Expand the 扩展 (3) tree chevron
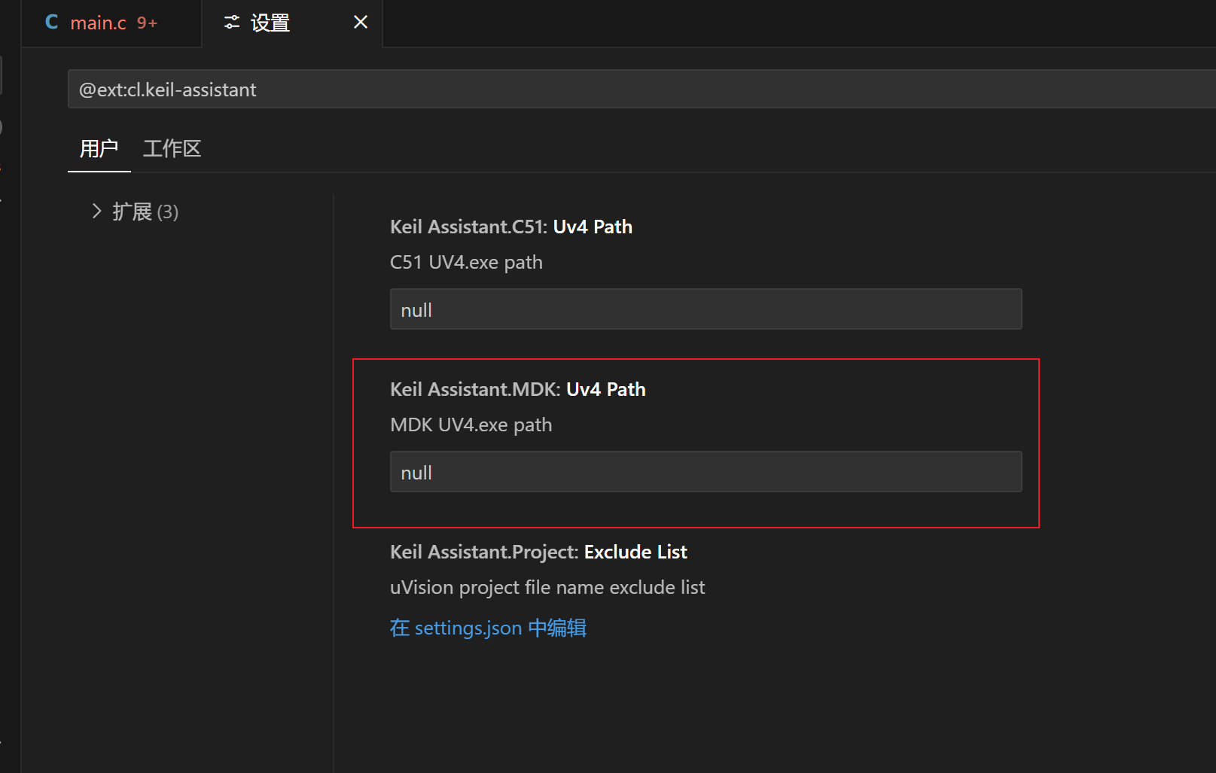The height and width of the screenshot is (773, 1216). coord(96,212)
